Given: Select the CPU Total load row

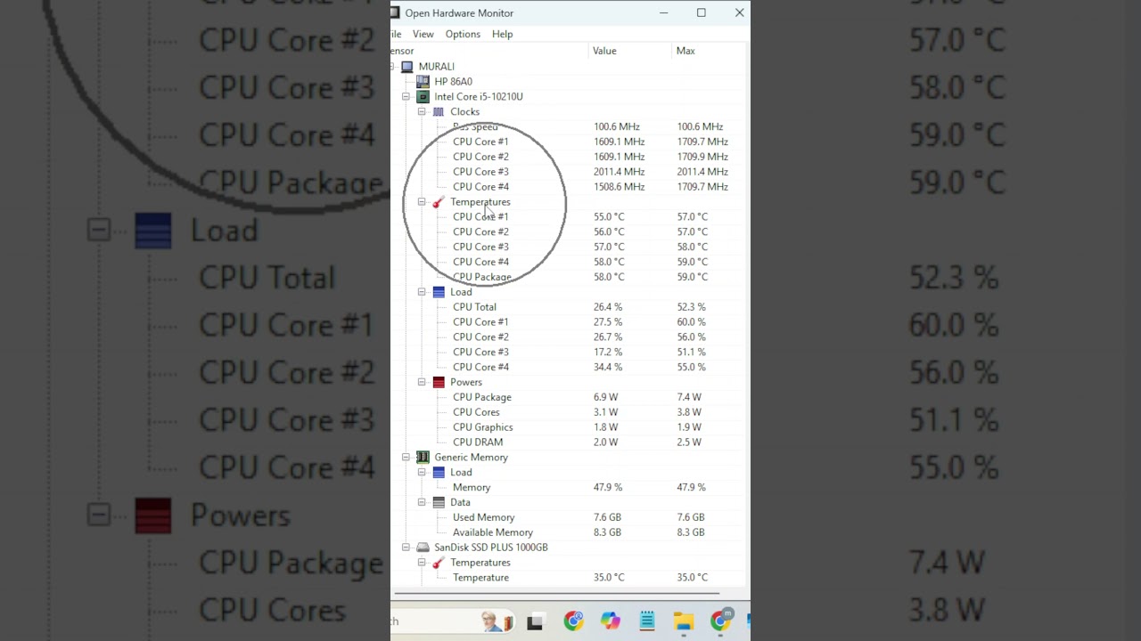Looking at the screenshot, I should coord(567,307).
